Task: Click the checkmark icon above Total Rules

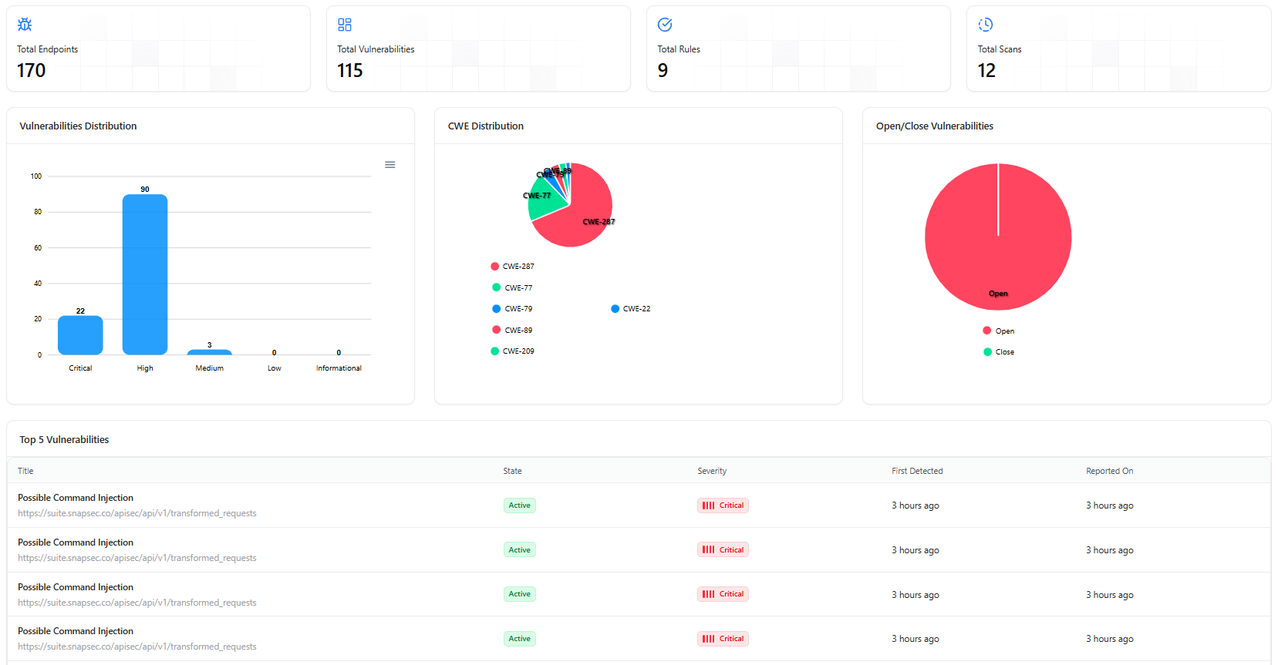Action: click(x=665, y=25)
